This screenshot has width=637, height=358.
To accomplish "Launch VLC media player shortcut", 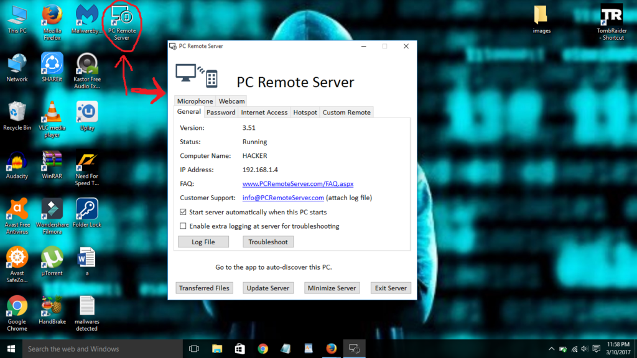I will click(52, 119).
